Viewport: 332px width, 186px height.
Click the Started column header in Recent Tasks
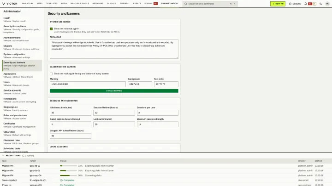tap(318, 161)
